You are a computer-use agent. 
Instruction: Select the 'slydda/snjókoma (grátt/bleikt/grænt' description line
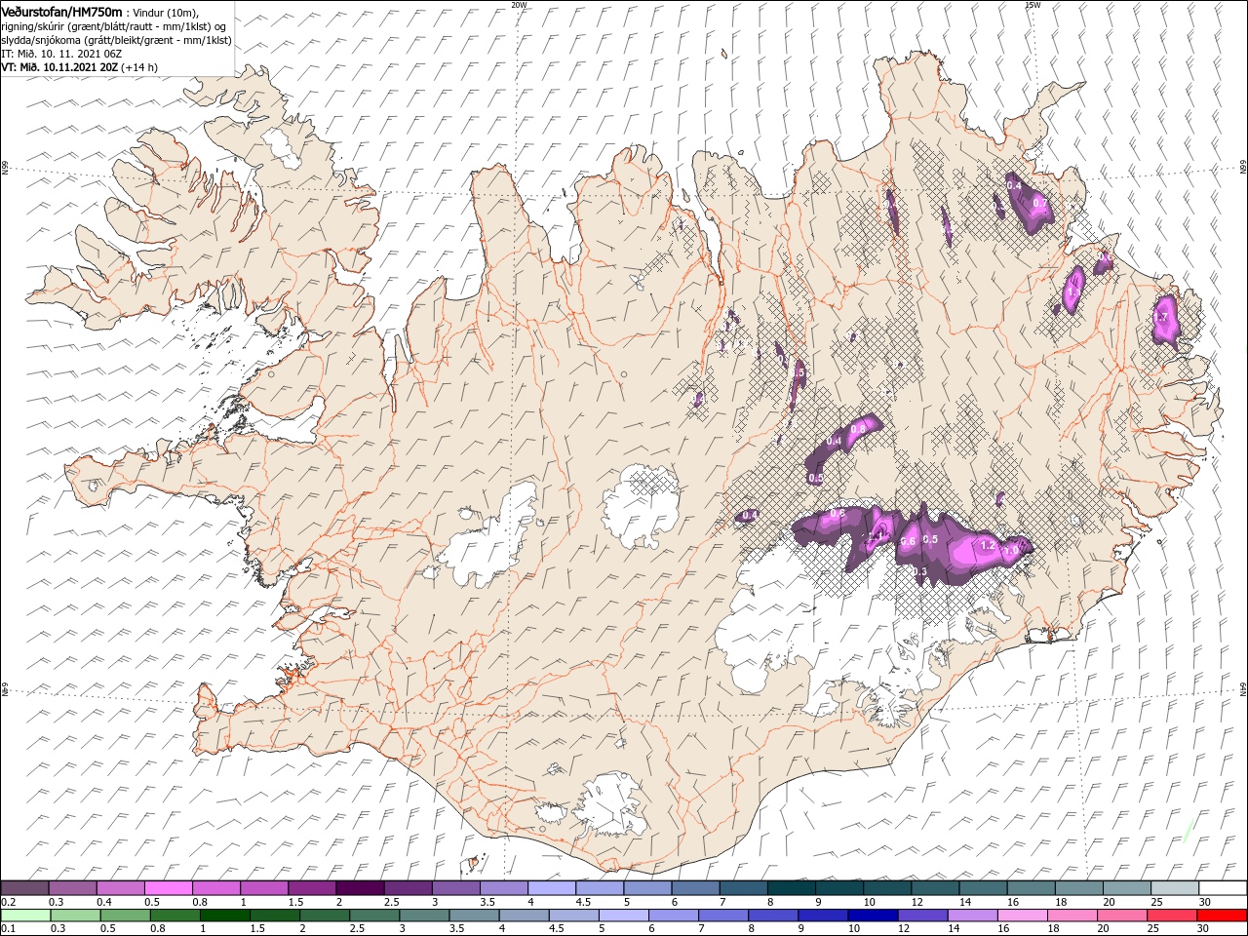coord(116,40)
